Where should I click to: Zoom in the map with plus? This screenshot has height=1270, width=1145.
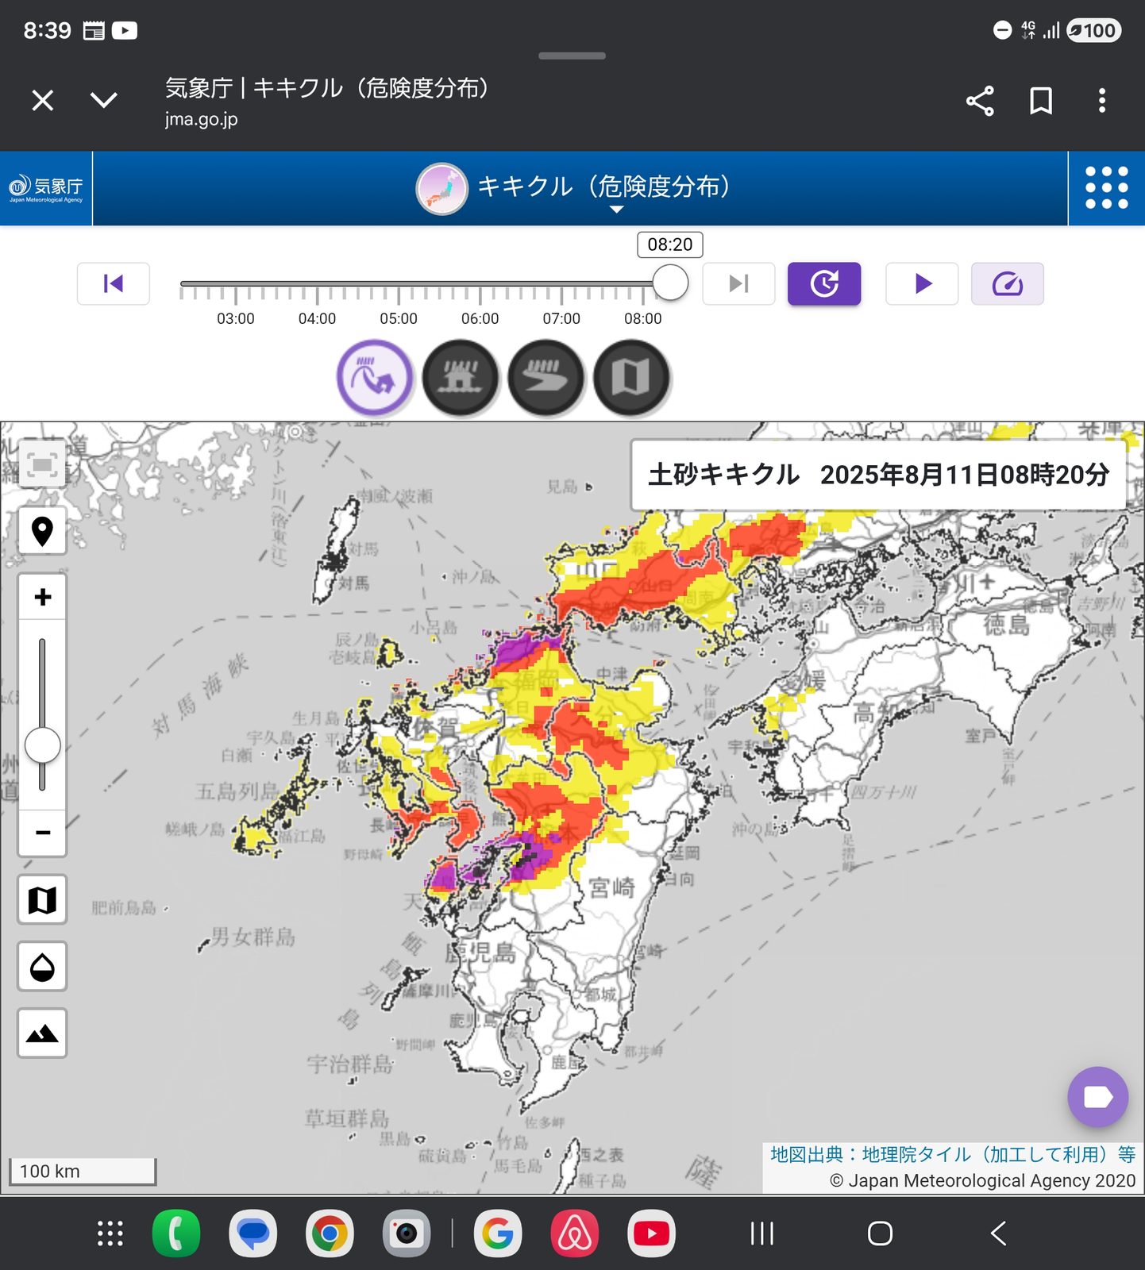pyautogui.click(x=42, y=597)
